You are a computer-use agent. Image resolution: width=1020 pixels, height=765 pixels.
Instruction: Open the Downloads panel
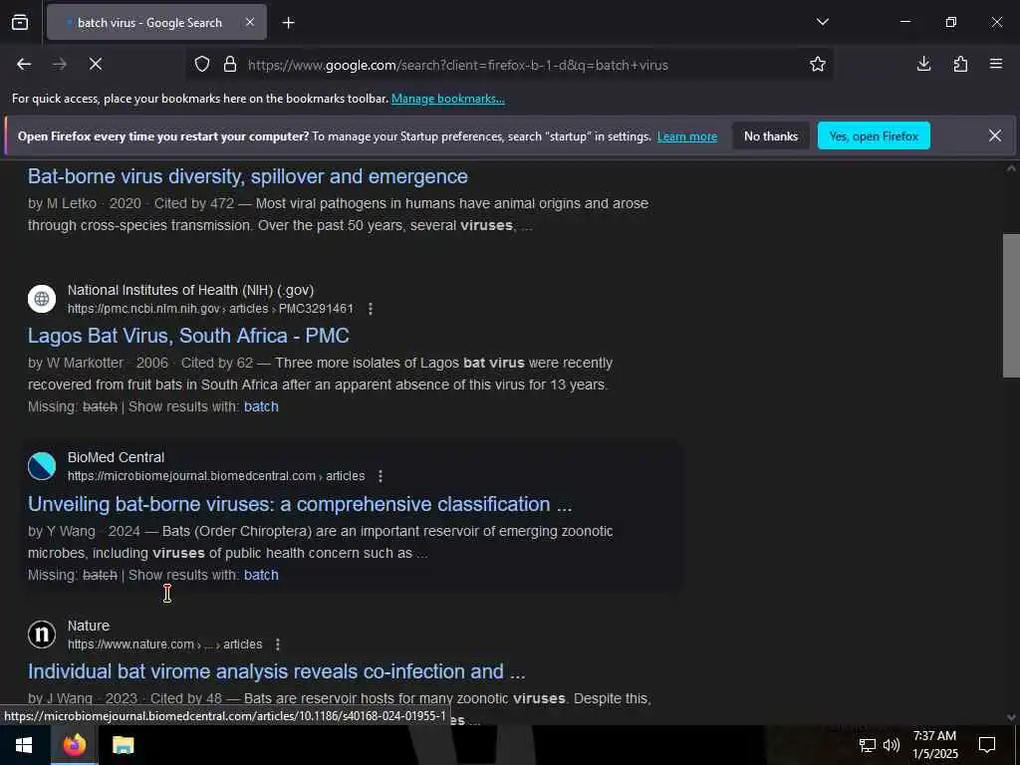coord(923,64)
